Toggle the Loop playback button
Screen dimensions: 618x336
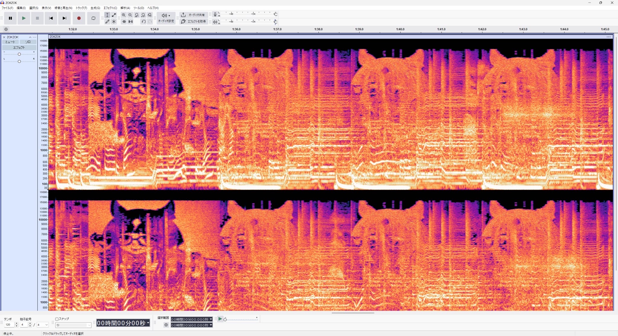click(93, 18)
